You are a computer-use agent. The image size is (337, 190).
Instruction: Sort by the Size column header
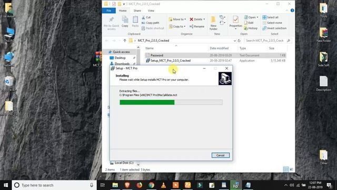tap(272, 48)
